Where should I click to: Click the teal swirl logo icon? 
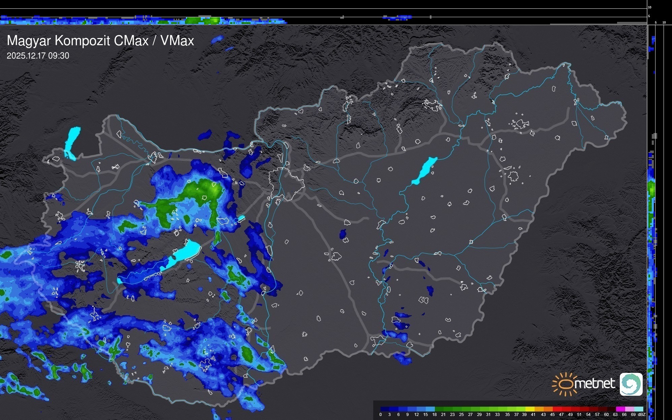(x=631, y=384)
